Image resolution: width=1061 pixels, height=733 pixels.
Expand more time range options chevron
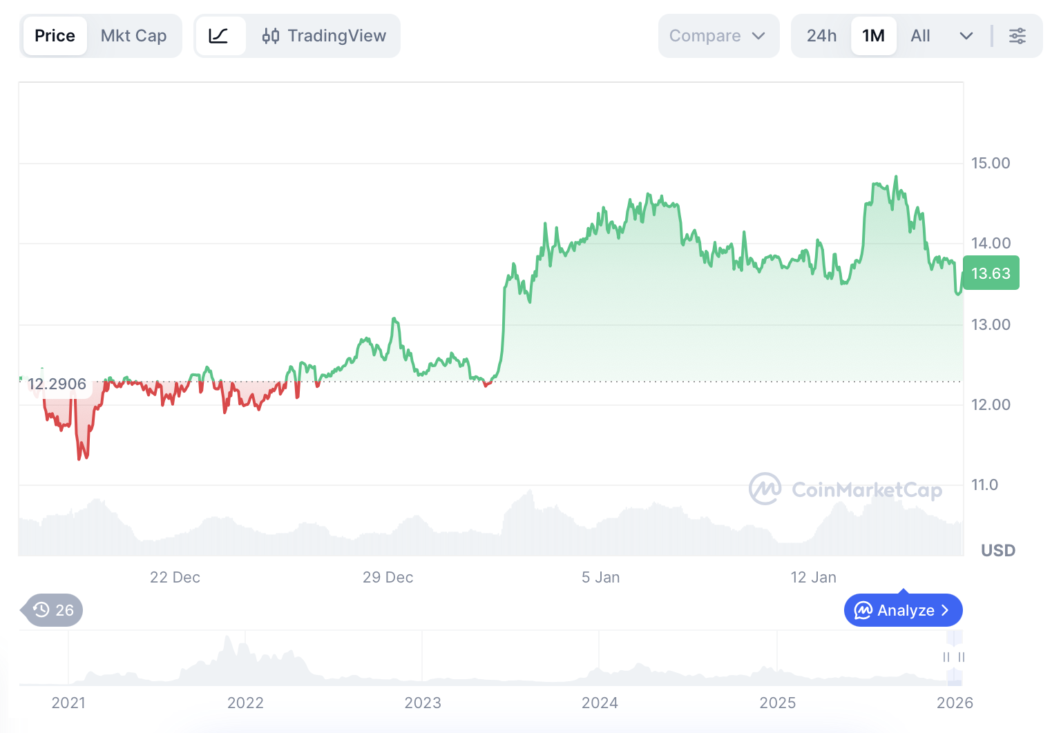(x=966, y=36)
